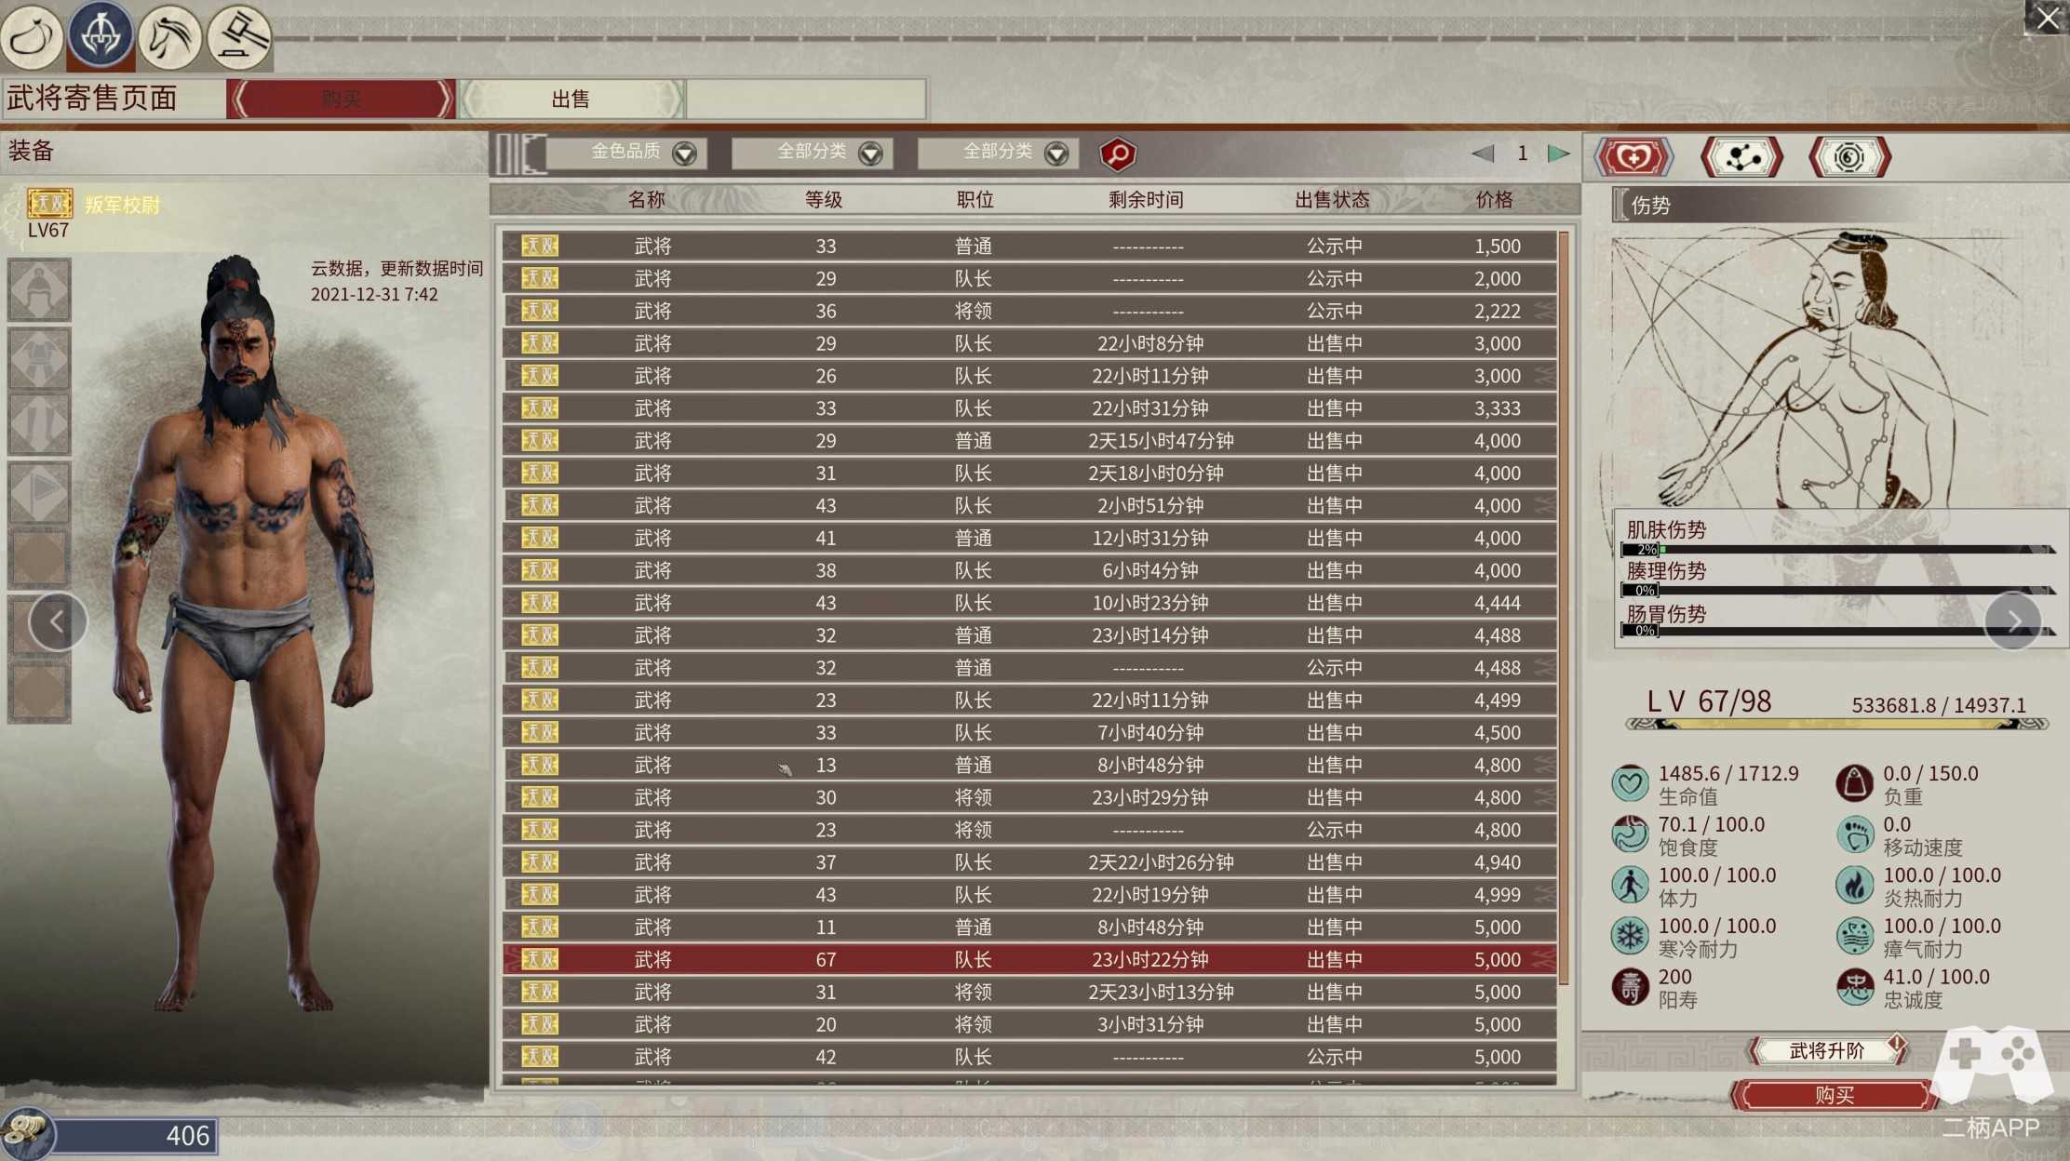Go to previous page arrow
The height and width of the screenshot is (1161, 2070).
[x=1483, y=153]
